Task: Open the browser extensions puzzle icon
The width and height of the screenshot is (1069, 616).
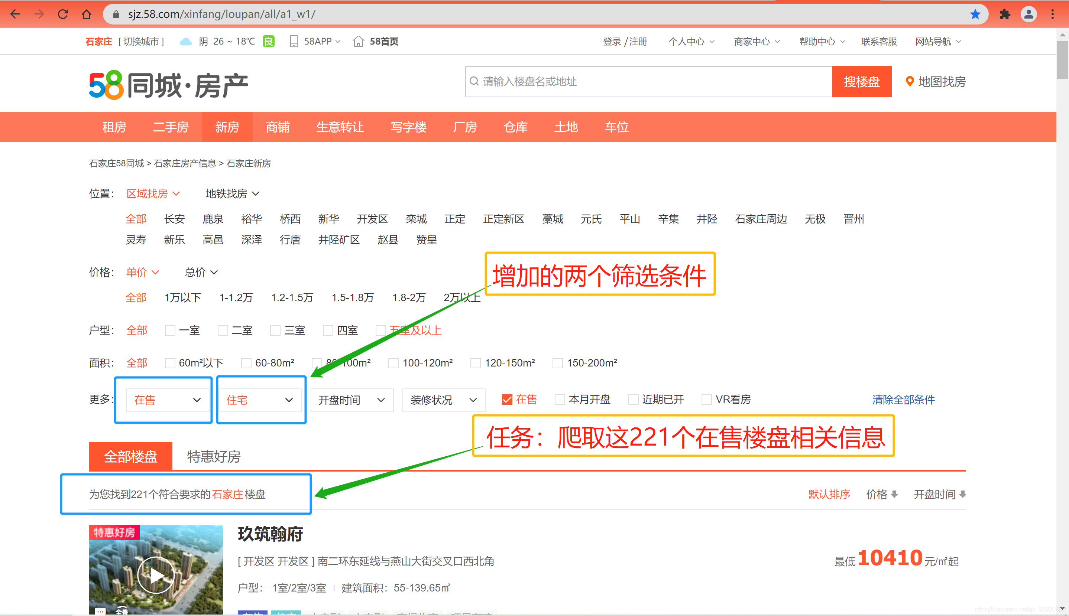Action: pyautogui.click(x=1005, y=14)
